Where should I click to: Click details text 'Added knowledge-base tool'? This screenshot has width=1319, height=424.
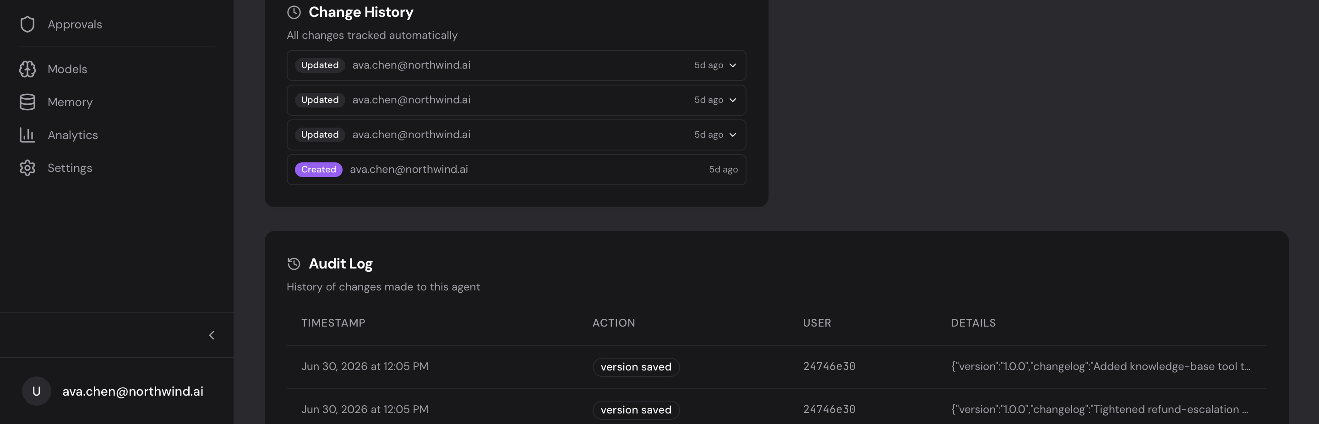[x=1101, y=366]
